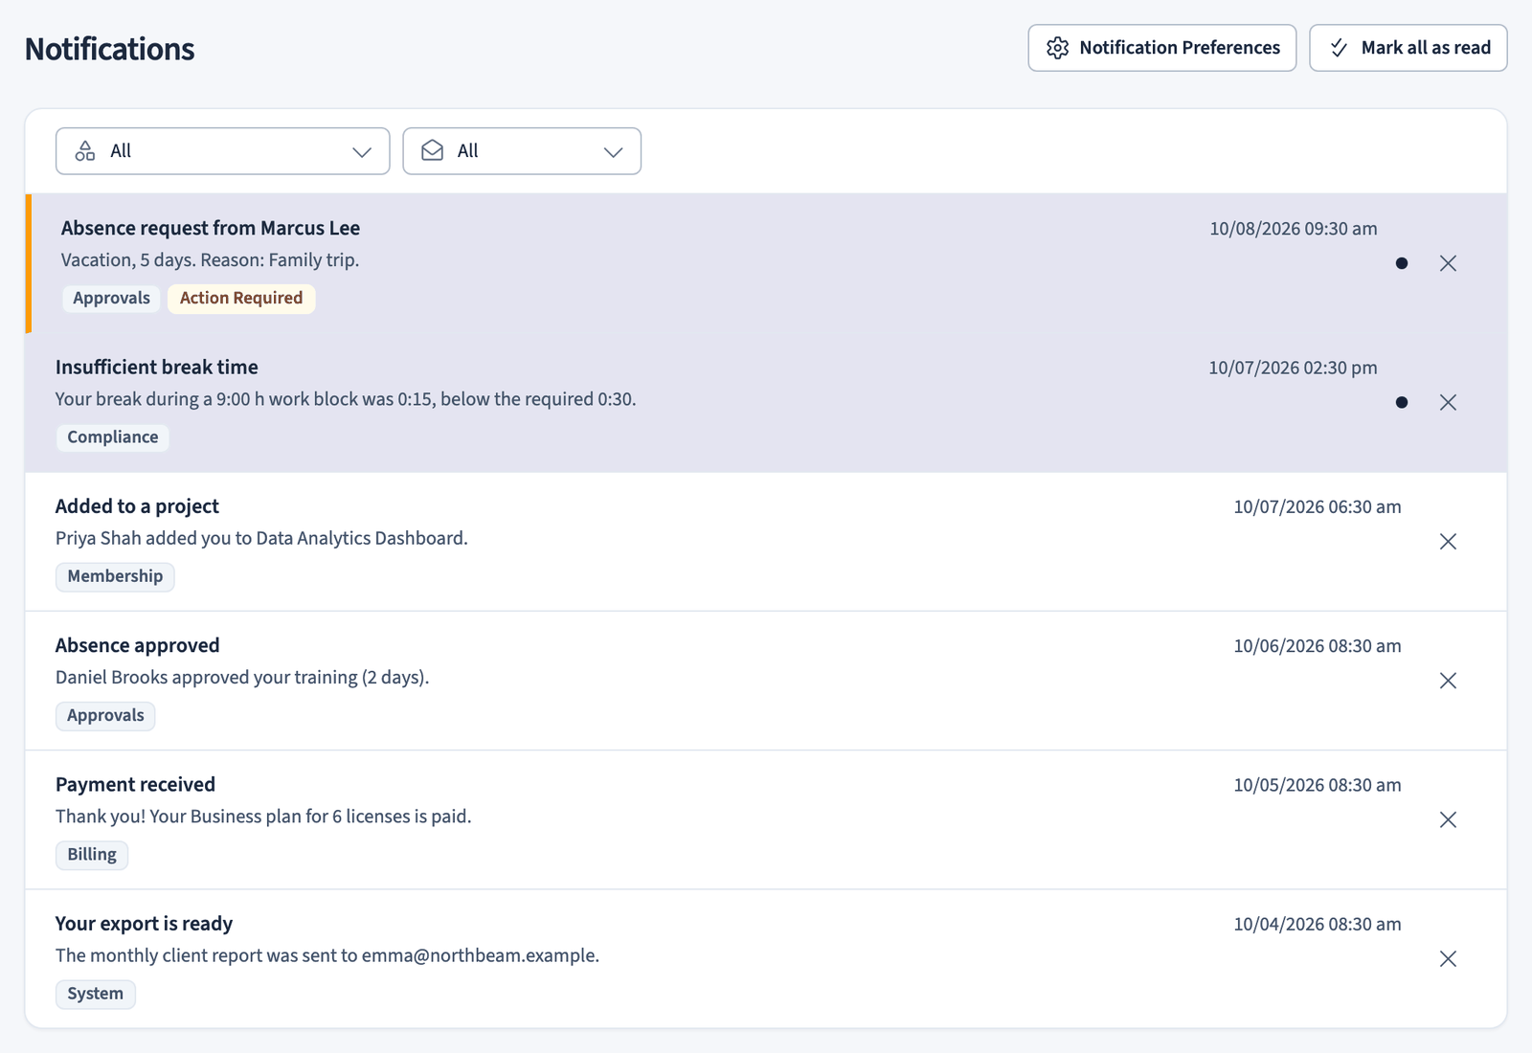Click the Billing tag

pos(92,855)
